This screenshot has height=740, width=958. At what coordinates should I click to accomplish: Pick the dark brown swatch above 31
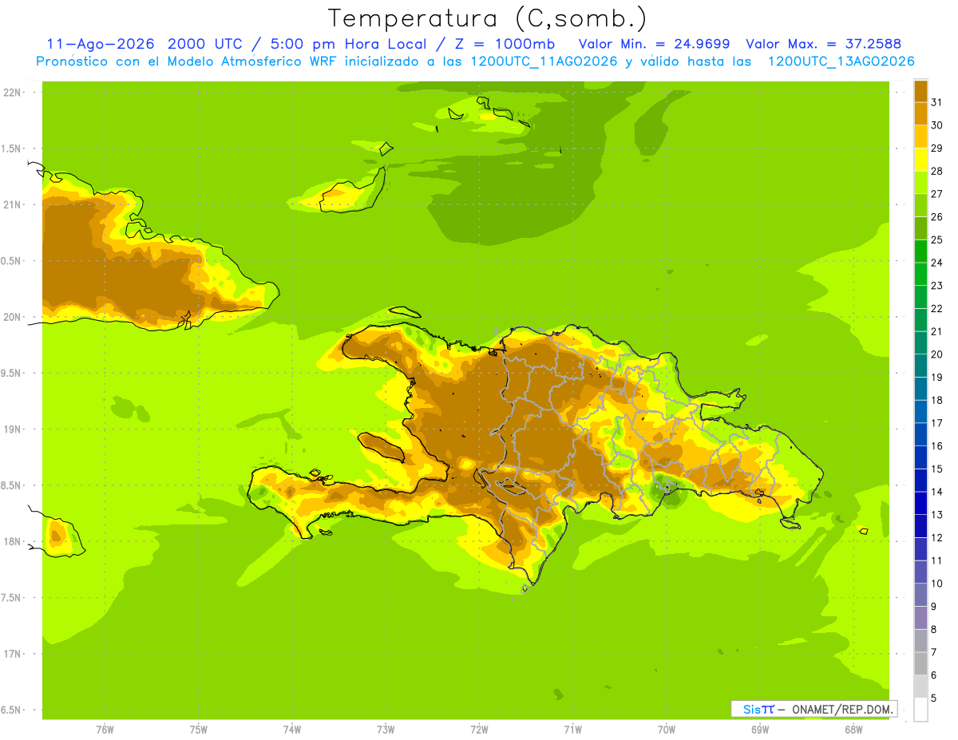[920, 91]
